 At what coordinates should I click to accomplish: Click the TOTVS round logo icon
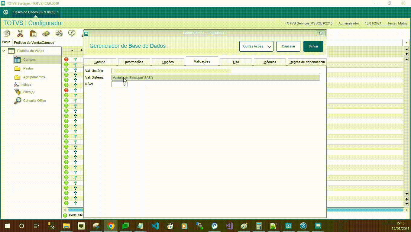pyautogui.click(x=5, y=12)
